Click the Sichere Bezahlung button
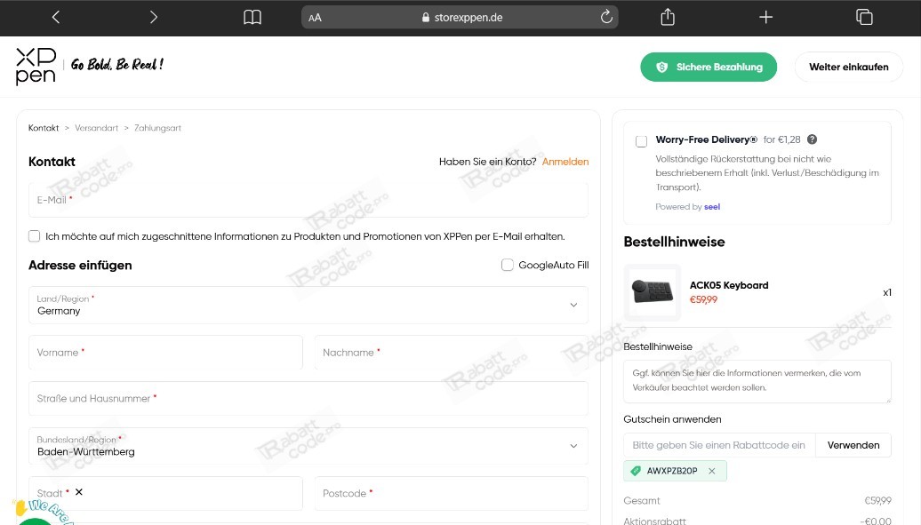The width and height of the screenshot is (921, 525). click(709, 67)
